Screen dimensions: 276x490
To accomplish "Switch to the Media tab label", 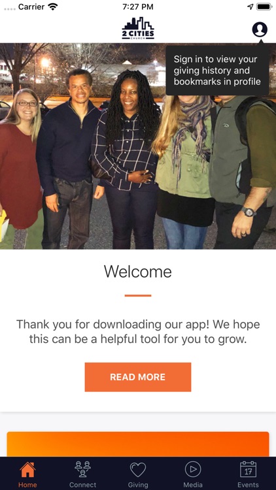I will click(x=193, y=485).
